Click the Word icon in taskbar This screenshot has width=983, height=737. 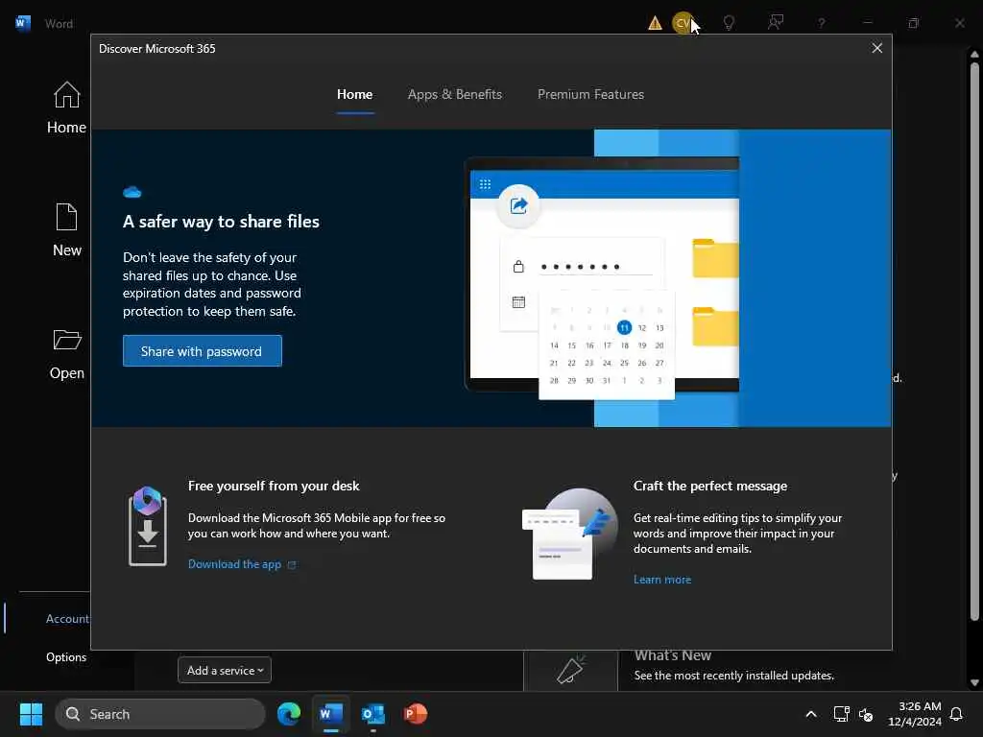[x=331, y=714]
